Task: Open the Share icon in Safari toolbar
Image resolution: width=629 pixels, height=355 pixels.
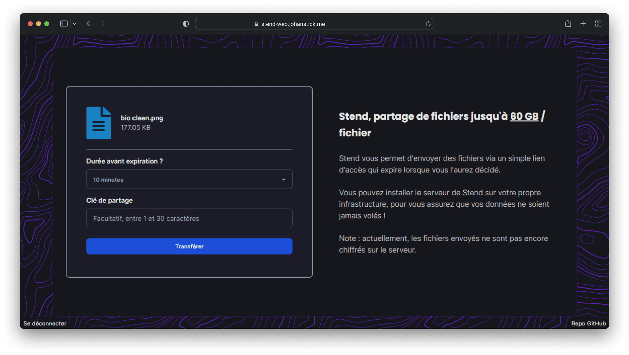Action: pos(568,24)
